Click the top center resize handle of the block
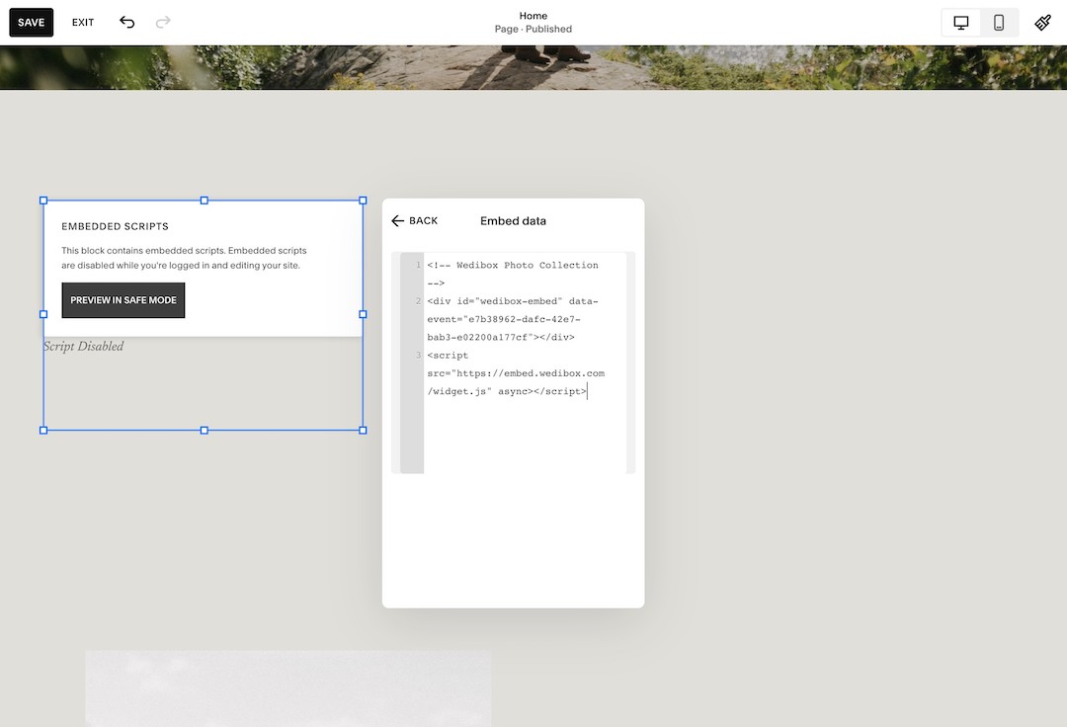 coord(204,201)
